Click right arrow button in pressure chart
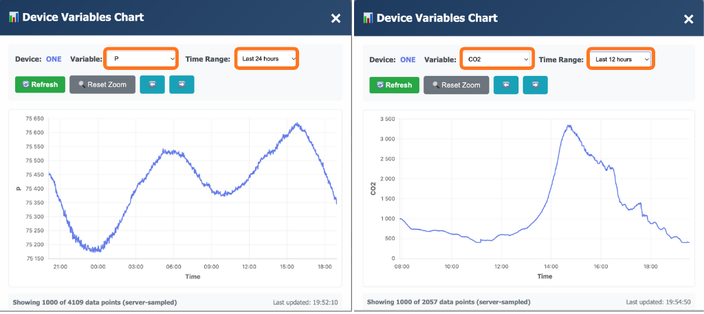Image resolution: width=704 pixels, height=314 pixels. pyautogui.click(x=182, y=84)
